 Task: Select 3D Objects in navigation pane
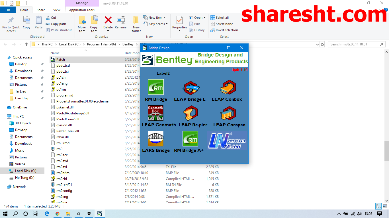[23, 123]
